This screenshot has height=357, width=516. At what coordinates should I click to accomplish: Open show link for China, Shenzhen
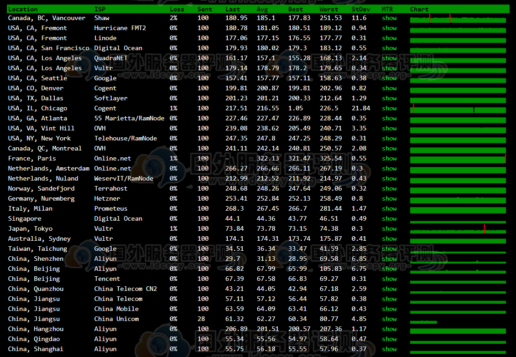pyautogui.click(x=389, y=259)
